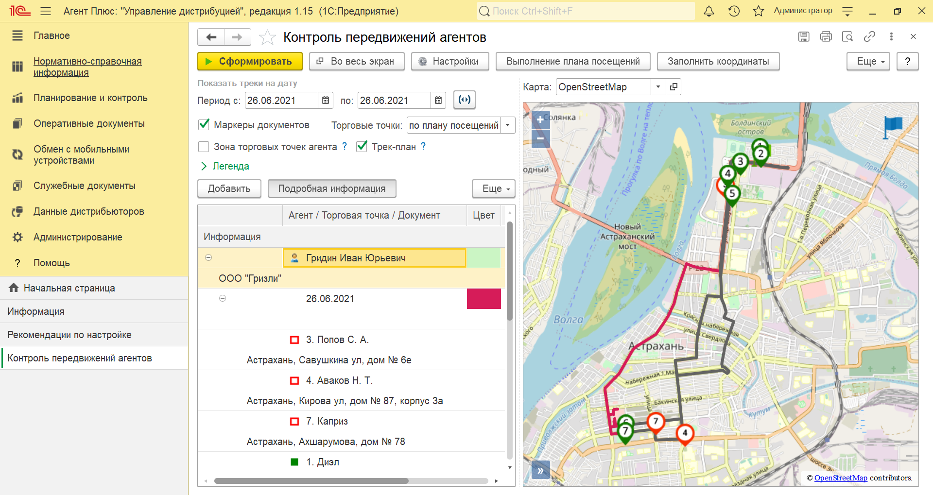The width and height of the screenshot is (933, 495).
Task: Print the report with printer icon
Action: coord(826,36)
